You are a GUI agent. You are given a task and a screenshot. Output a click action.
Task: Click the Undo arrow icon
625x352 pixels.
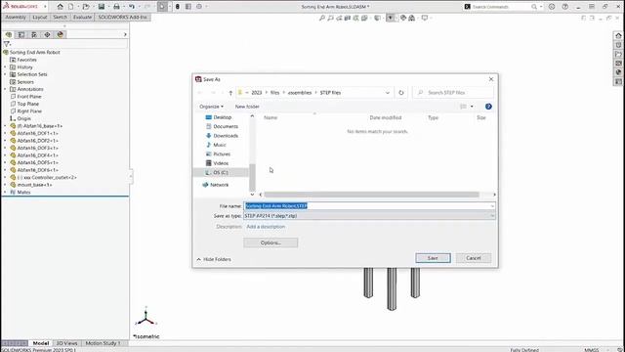[132, 7]
